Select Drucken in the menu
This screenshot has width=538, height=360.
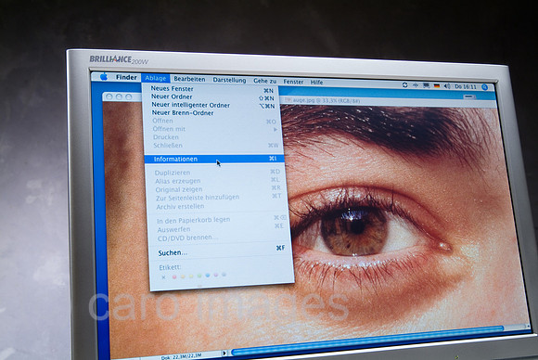213,137
